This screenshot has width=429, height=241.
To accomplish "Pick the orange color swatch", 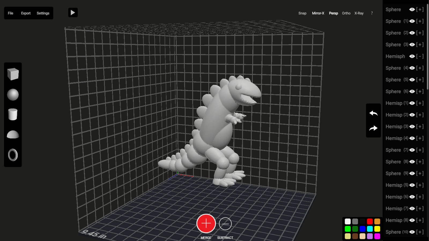I will click(x=377, y=221).
